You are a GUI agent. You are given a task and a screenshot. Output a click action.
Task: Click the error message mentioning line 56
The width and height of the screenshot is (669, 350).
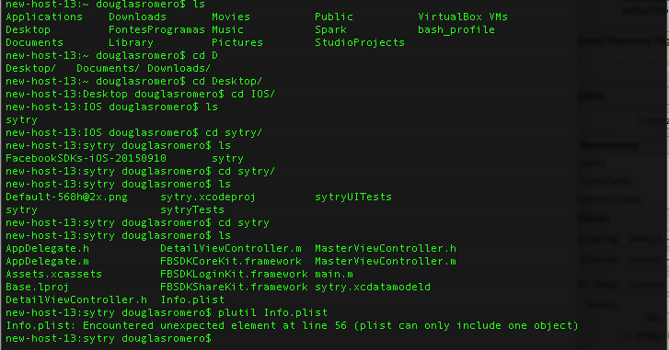click(x=292, y=325)
